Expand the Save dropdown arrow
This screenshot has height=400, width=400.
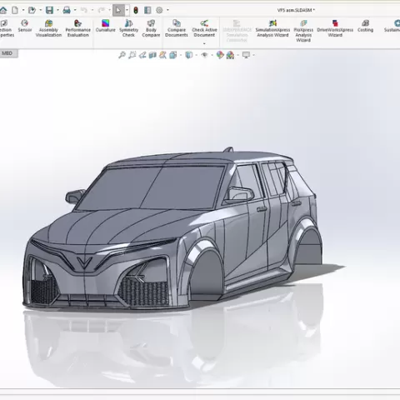tap(57, 10)
